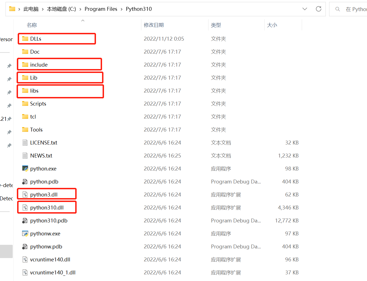Click the LICENSE.txt document icon
This screenshot has height=281, width=367.
tap(25, 143)
